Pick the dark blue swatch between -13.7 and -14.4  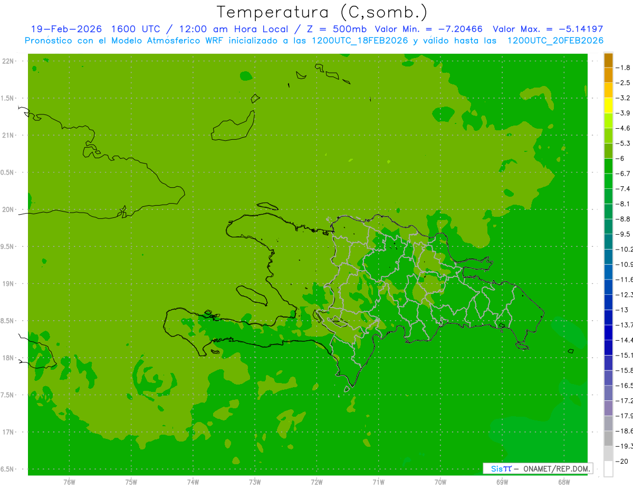608,332
